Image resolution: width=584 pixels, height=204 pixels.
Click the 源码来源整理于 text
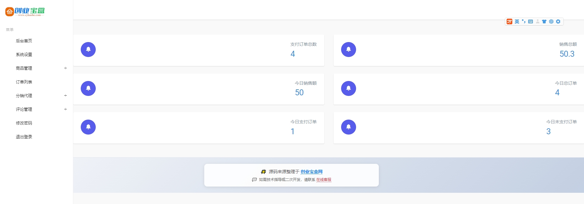[x=284, y=172]
